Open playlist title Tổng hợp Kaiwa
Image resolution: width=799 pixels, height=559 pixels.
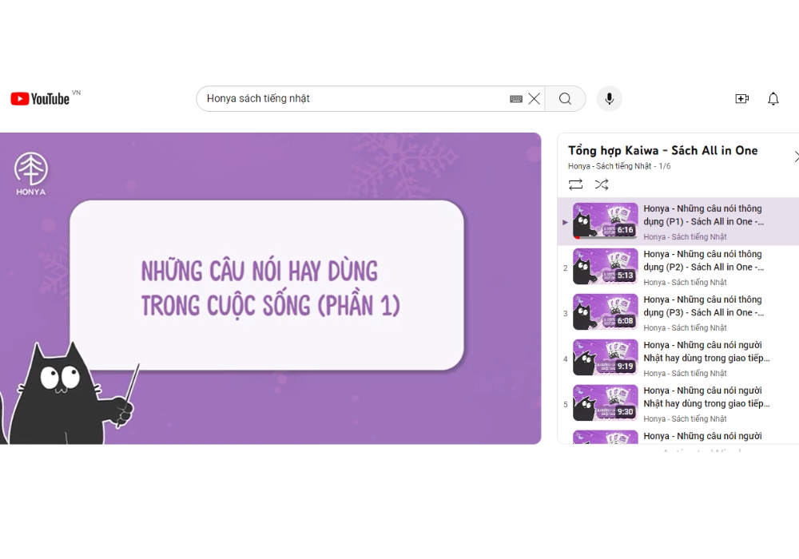point(663,151)
